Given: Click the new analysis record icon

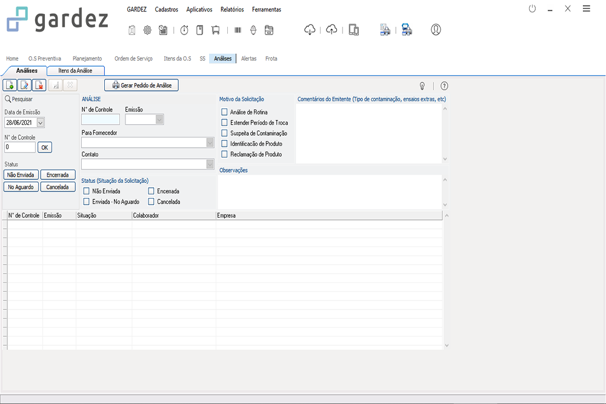Looking at the screenshot, I should click(x=10, y=85).
